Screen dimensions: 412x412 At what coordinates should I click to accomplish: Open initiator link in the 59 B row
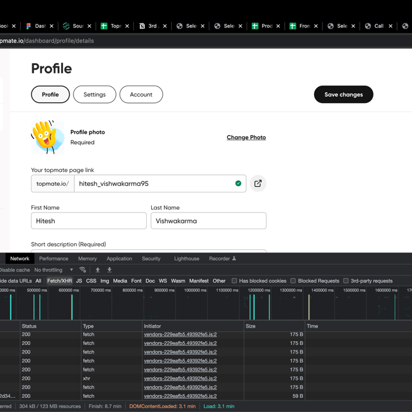pos(180,396)
